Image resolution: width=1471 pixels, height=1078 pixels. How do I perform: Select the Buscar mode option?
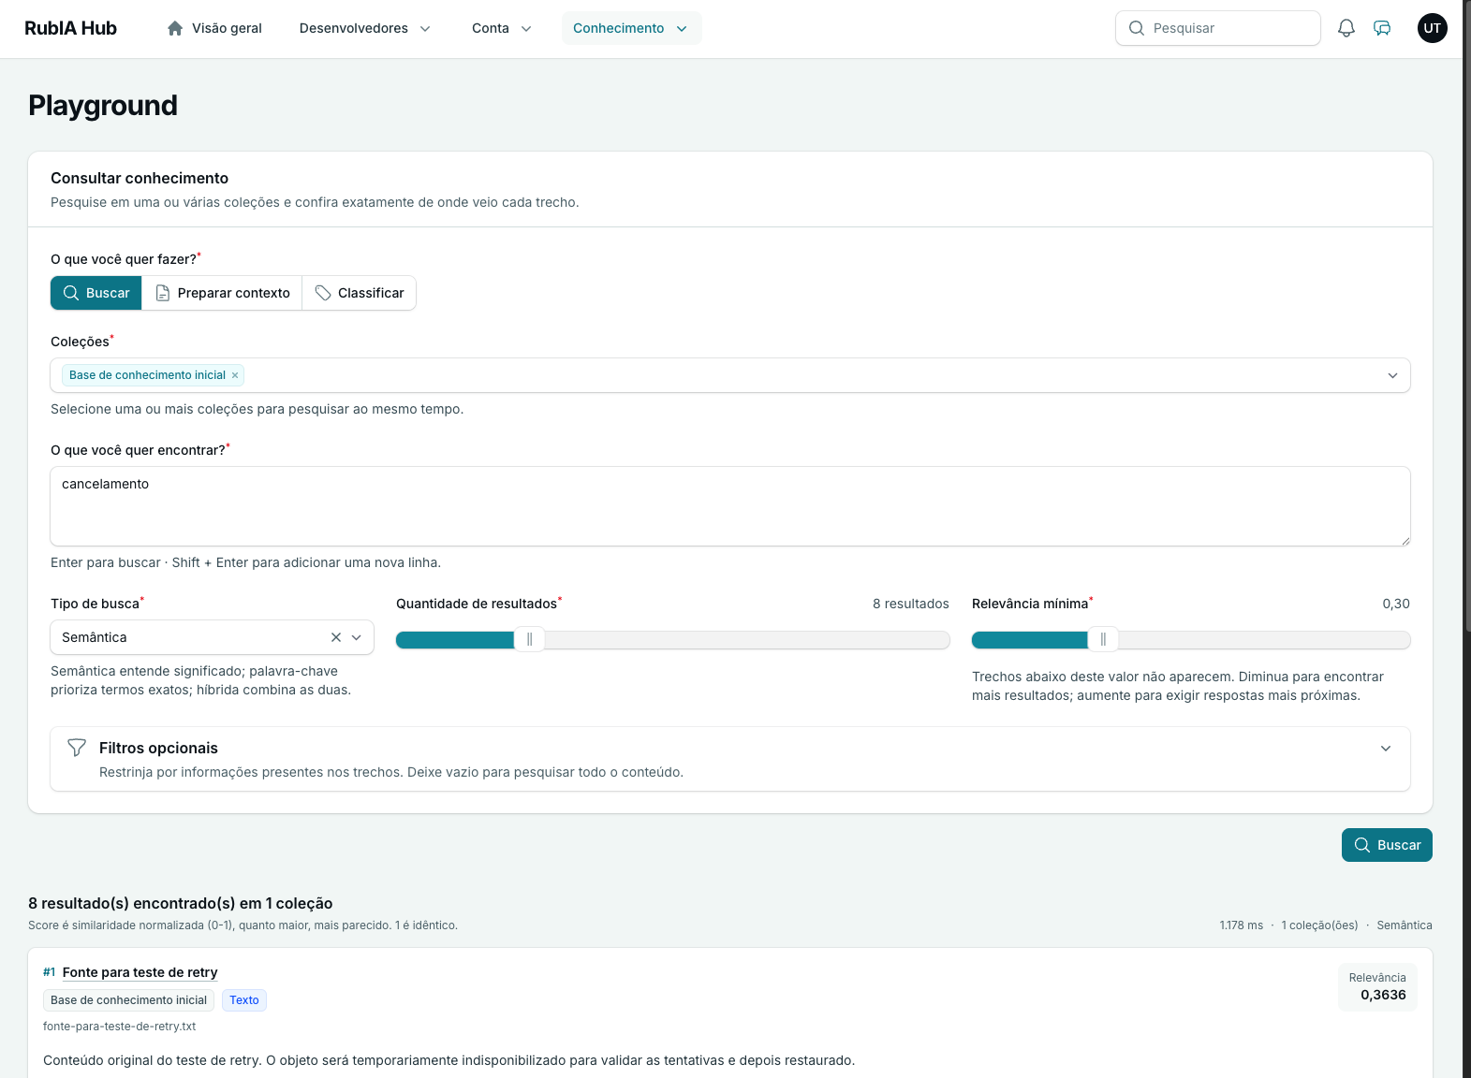[96, 293]
